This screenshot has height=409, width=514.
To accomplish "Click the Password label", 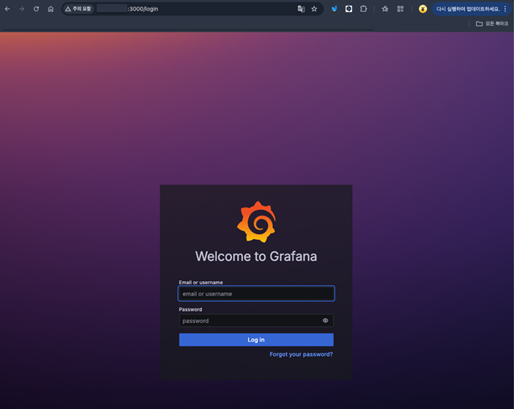I will coord(190,309).
